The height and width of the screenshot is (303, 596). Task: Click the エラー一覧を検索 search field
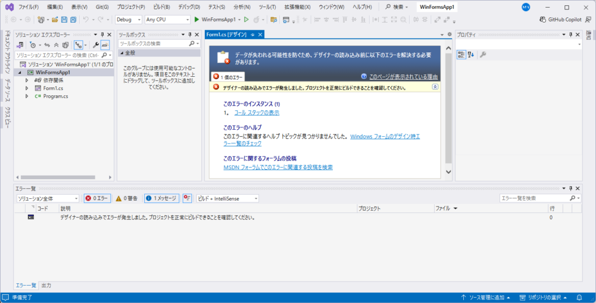click(x=536, y=198)
